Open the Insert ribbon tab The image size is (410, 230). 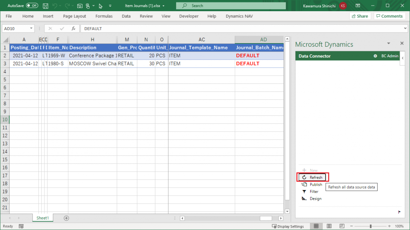(48, 16)
